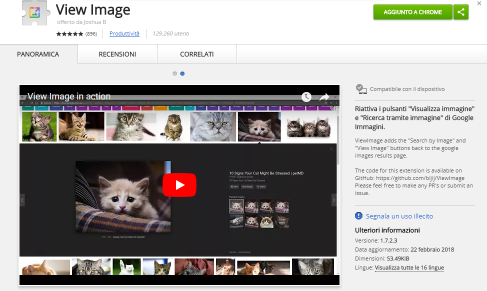This screenshot has height=291, width=487.
Task: Click the grey grumpy cat thumbnail
Action: point(213,126)
